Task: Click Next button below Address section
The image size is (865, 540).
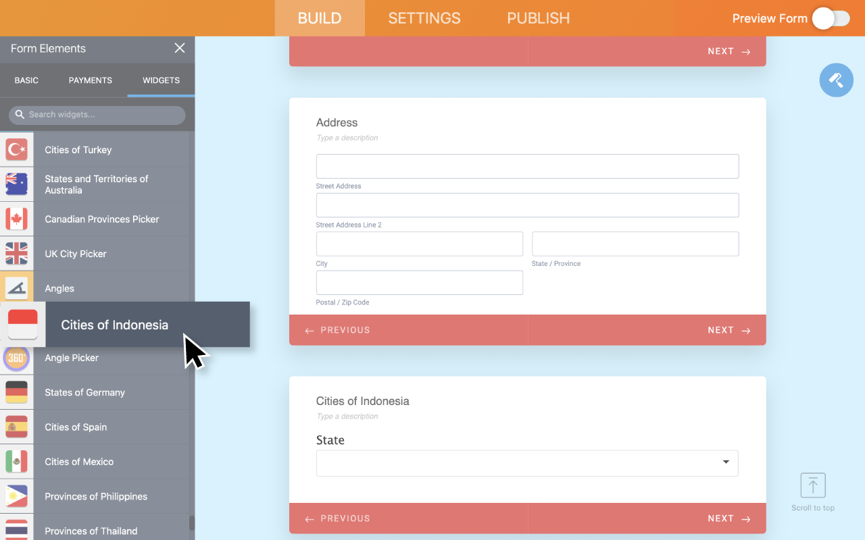Action: pos(728,330)
